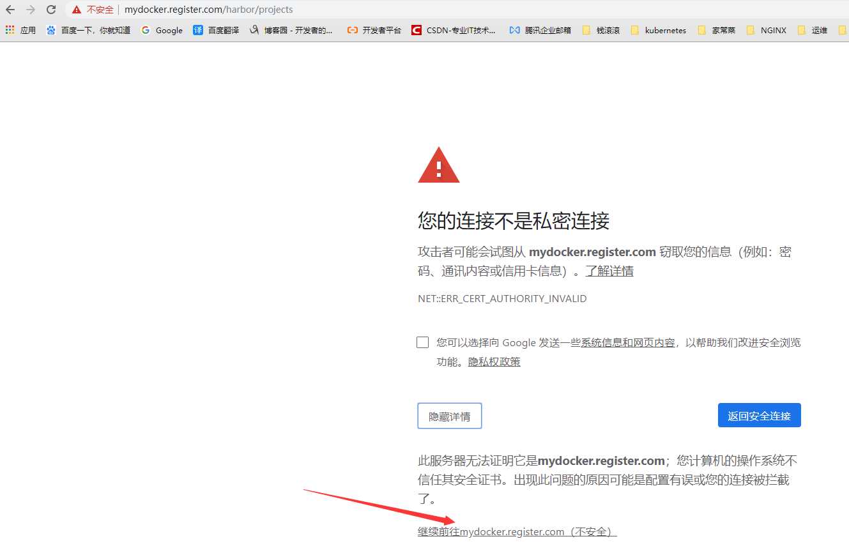The width and height of the screenshot is (849, 555).
Task: Enable the checkbox to send system info to Google
Action: click(x=422, y=342)
